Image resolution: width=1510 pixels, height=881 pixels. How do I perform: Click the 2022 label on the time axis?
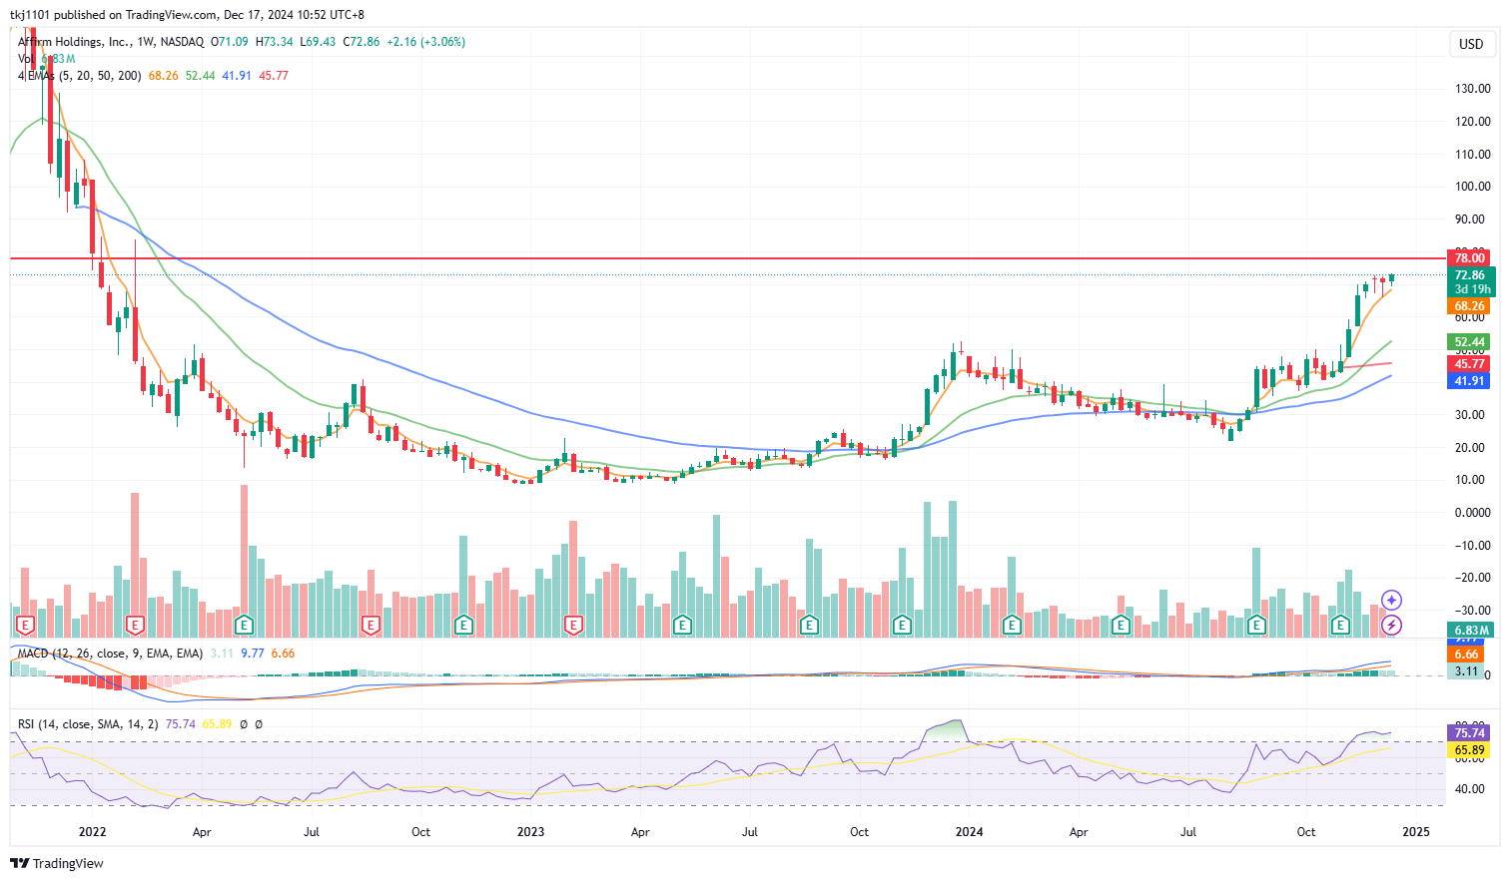click(x=92, y=832)
